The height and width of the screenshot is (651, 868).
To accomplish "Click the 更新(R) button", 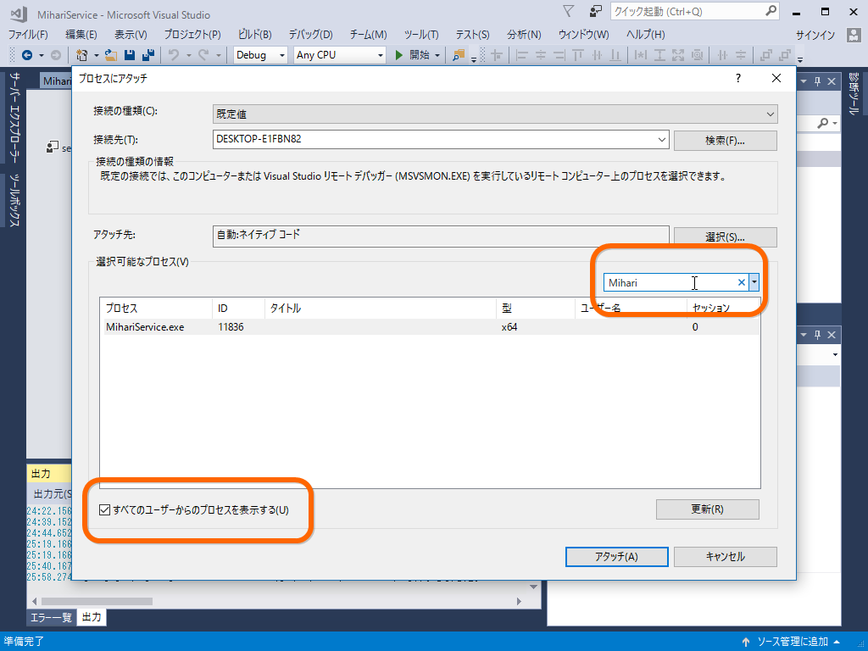I will 708,509.
